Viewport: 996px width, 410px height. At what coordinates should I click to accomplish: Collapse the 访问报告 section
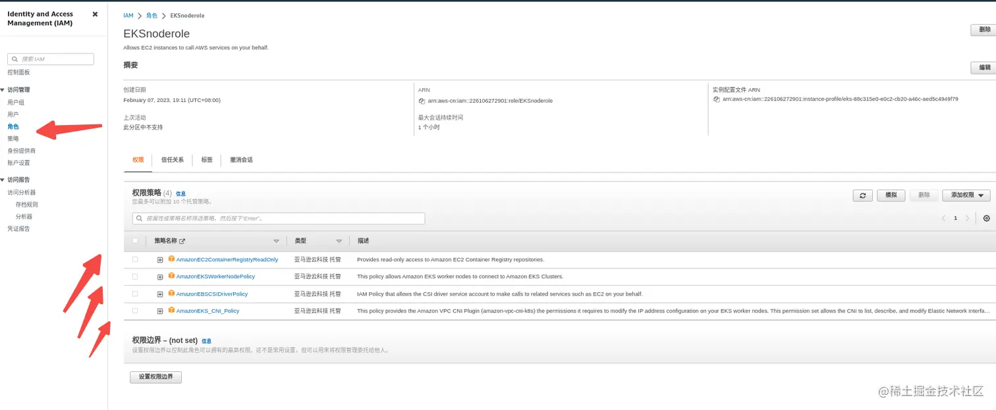tap(3, 180)
